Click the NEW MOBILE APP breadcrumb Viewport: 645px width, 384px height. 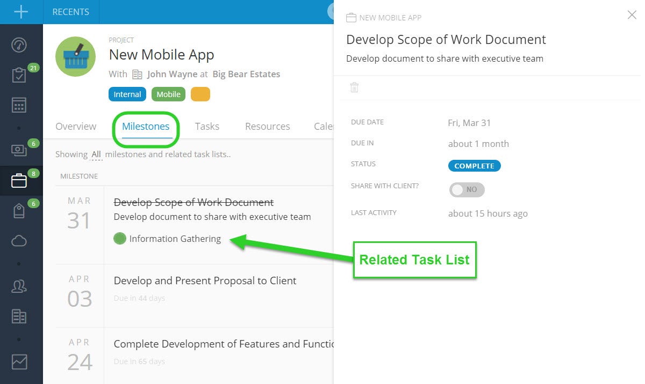tap(390, 18)
